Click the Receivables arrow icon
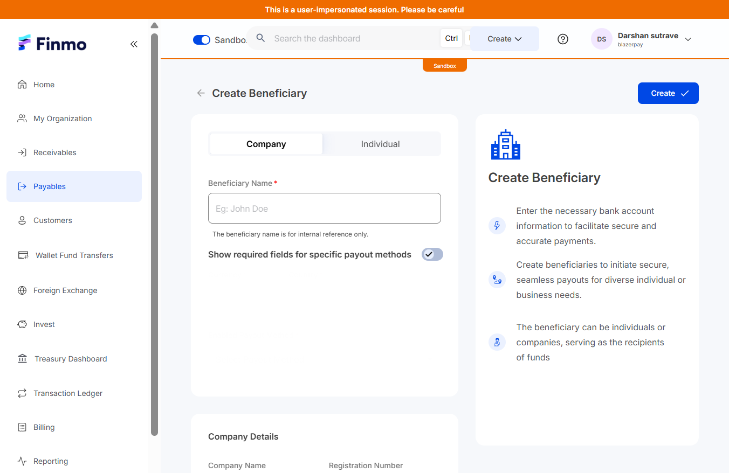This screenshot has height=473, width=729. tap(22, 152)
